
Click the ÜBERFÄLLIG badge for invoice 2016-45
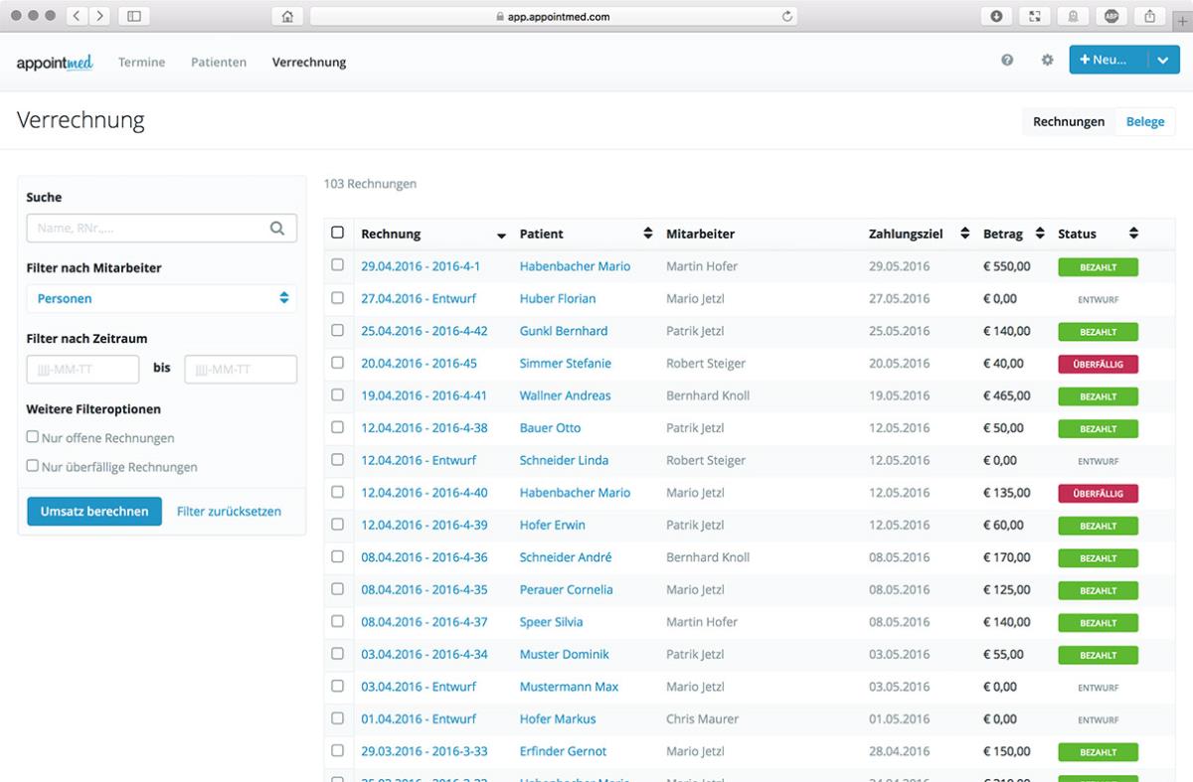coord(1098,365)
